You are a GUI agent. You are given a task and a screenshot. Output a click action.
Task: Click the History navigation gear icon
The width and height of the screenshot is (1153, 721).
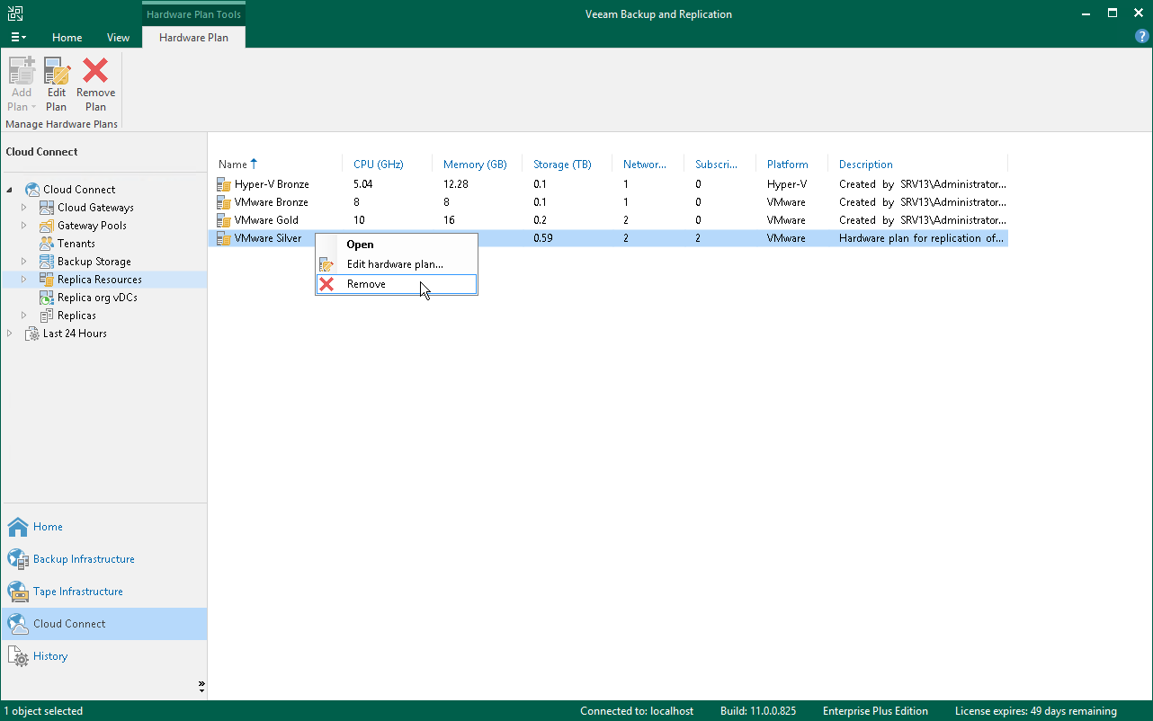tap(18, 656)
